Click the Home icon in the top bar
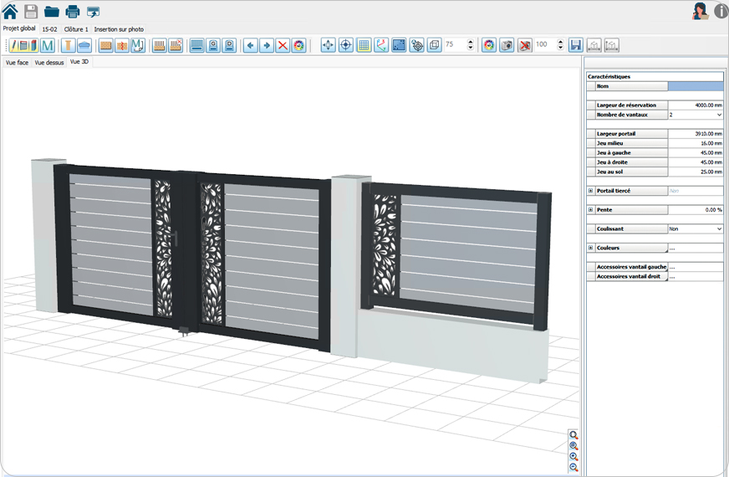729x477 pixels. tap(10, 11)
